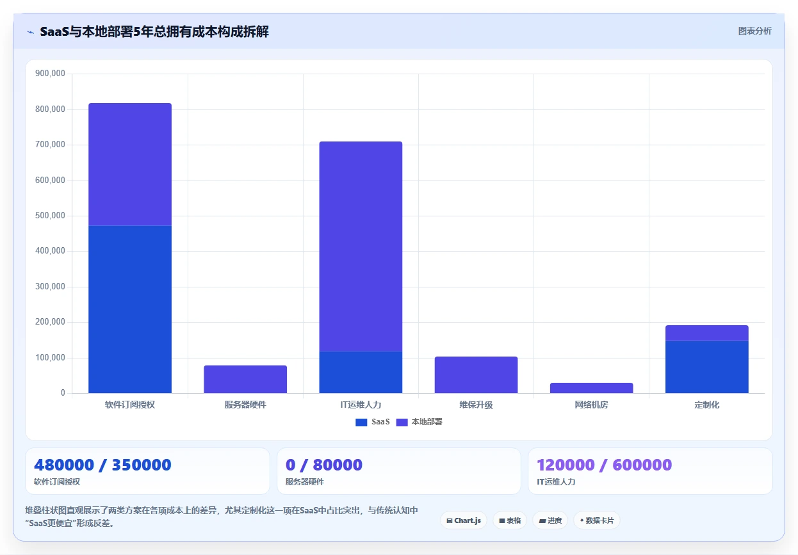Viewport: 798px width, 555px height.
Task: Click the 网络机房 bar
Action: (x=591, y=388)
